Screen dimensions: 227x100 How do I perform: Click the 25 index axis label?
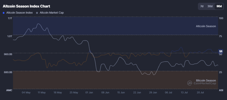click(x=220, y=72)
